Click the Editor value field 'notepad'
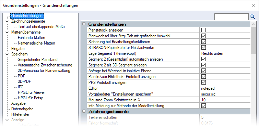This screenshot has height=126, width=259. [225, 88]
